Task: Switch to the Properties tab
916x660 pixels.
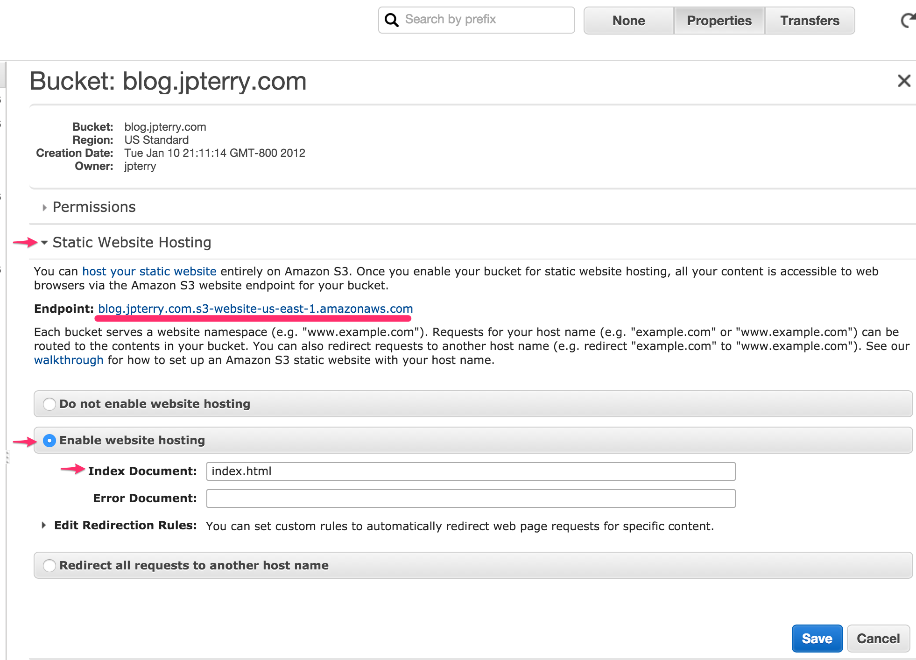Action: [x=719, y=21]
